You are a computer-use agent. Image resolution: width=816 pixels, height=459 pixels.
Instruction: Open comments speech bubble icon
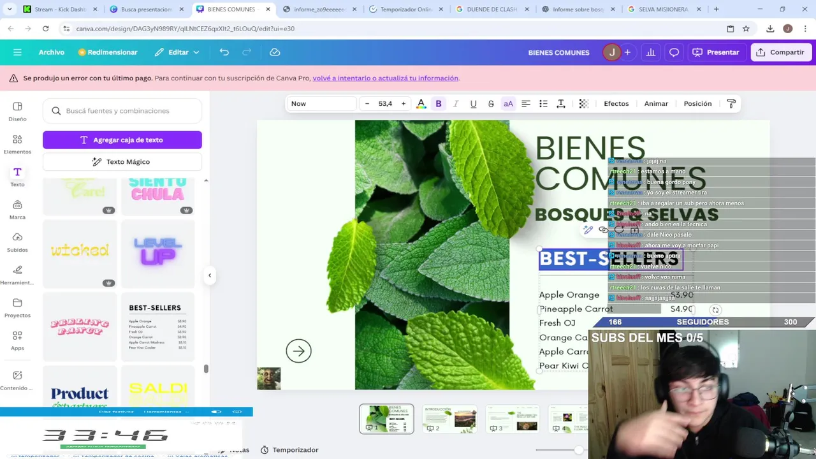coord(674,52)
